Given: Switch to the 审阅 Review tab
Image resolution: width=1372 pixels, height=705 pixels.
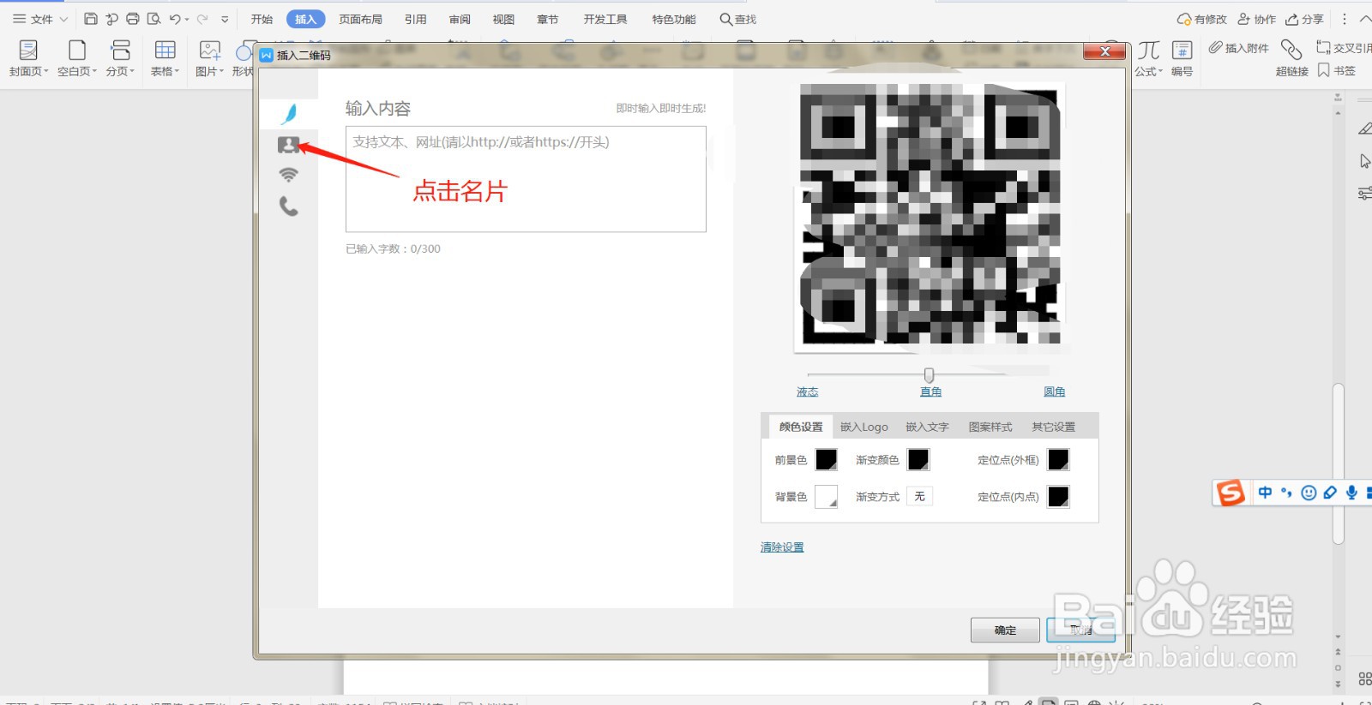Looking at the screenshot, I should pos(460,19).
